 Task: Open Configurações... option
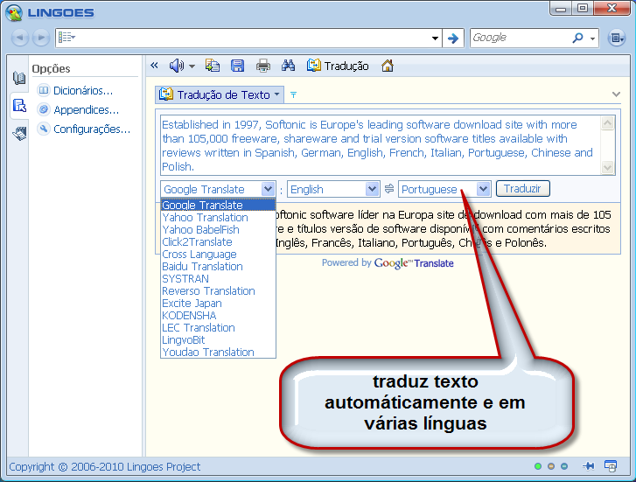(84, 129)
